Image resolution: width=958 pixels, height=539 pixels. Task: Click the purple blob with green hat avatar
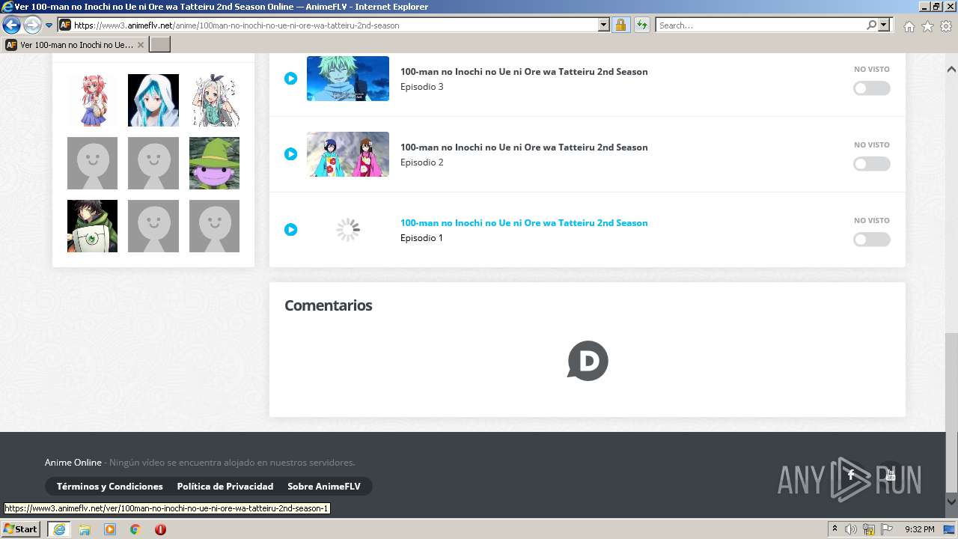214,163
